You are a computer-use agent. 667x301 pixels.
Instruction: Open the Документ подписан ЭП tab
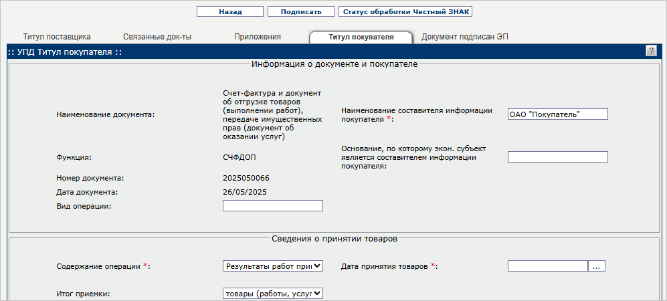pyautogui.click(x=464, y=37)
